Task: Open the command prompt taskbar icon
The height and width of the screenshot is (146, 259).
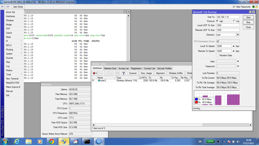Action: click(87, 141)
